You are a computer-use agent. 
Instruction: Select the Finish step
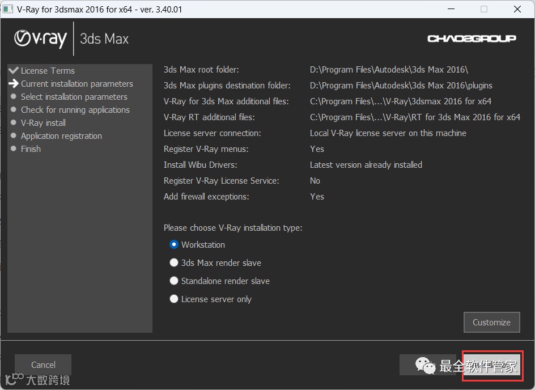[31, 149]
